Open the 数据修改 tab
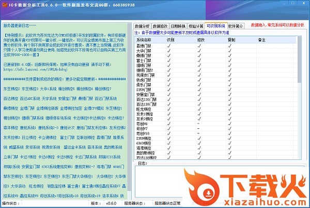Viewport: 310px width, 208px height. (160, 26)
